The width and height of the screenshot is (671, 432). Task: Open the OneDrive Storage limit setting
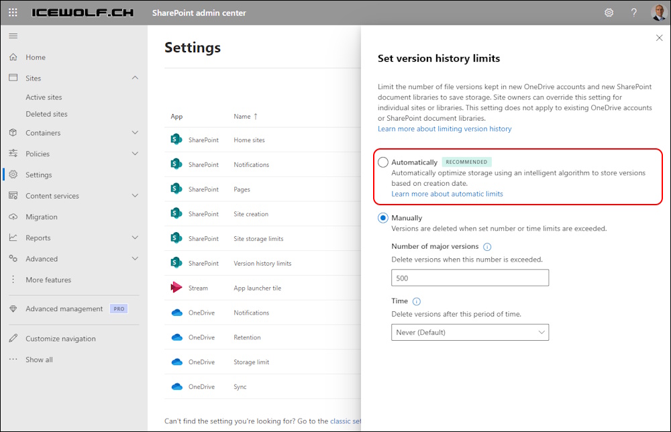[x=251, y=362]
